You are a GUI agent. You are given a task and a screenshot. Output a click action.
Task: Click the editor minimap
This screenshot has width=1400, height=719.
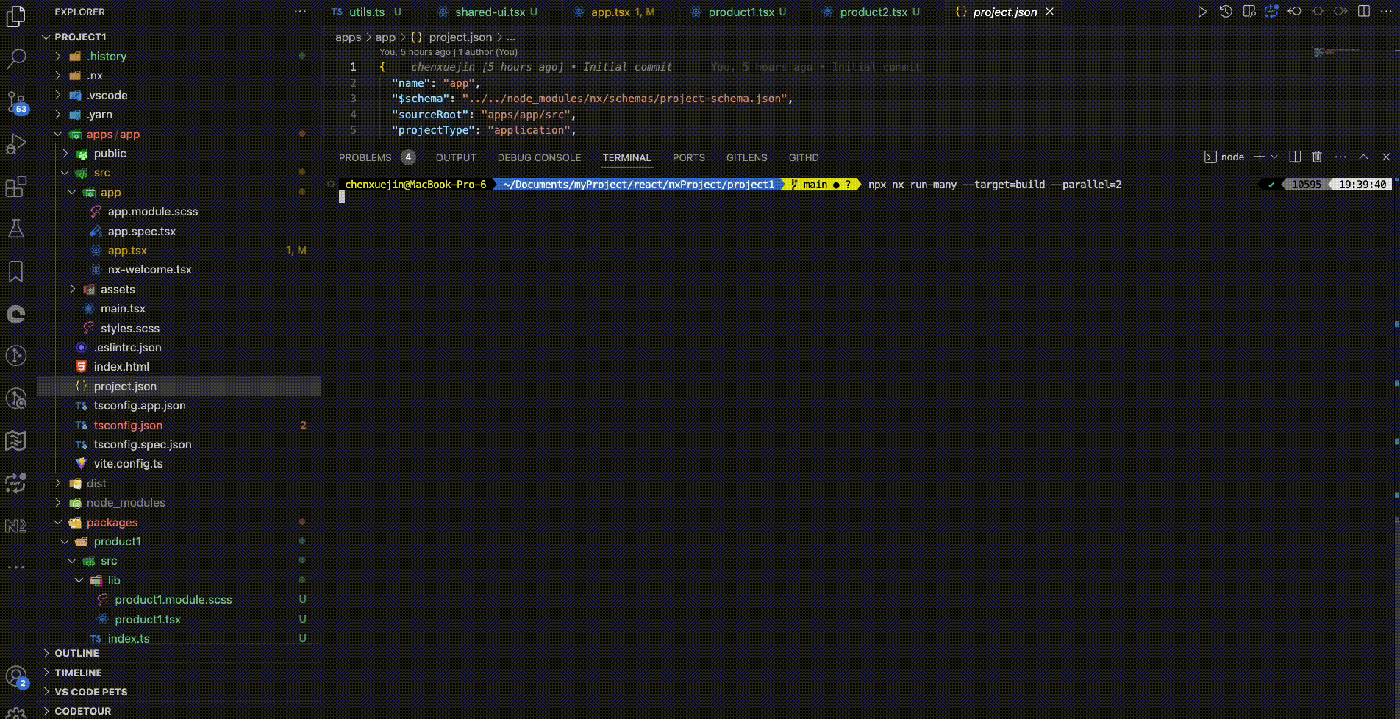[1337, 51]
